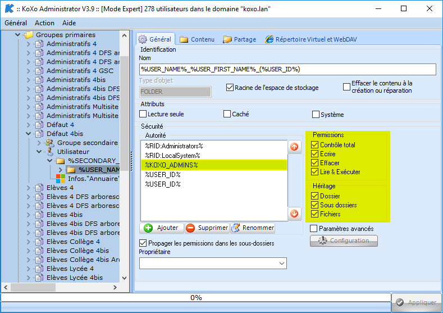Click the Internet Explorer icon of WebDAV tab
The image size is (443, 313).
269,39
